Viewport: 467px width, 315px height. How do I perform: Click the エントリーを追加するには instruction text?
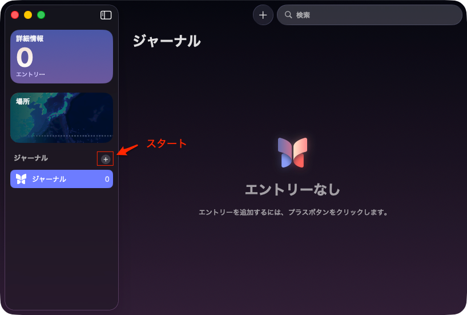pos(293,212)
